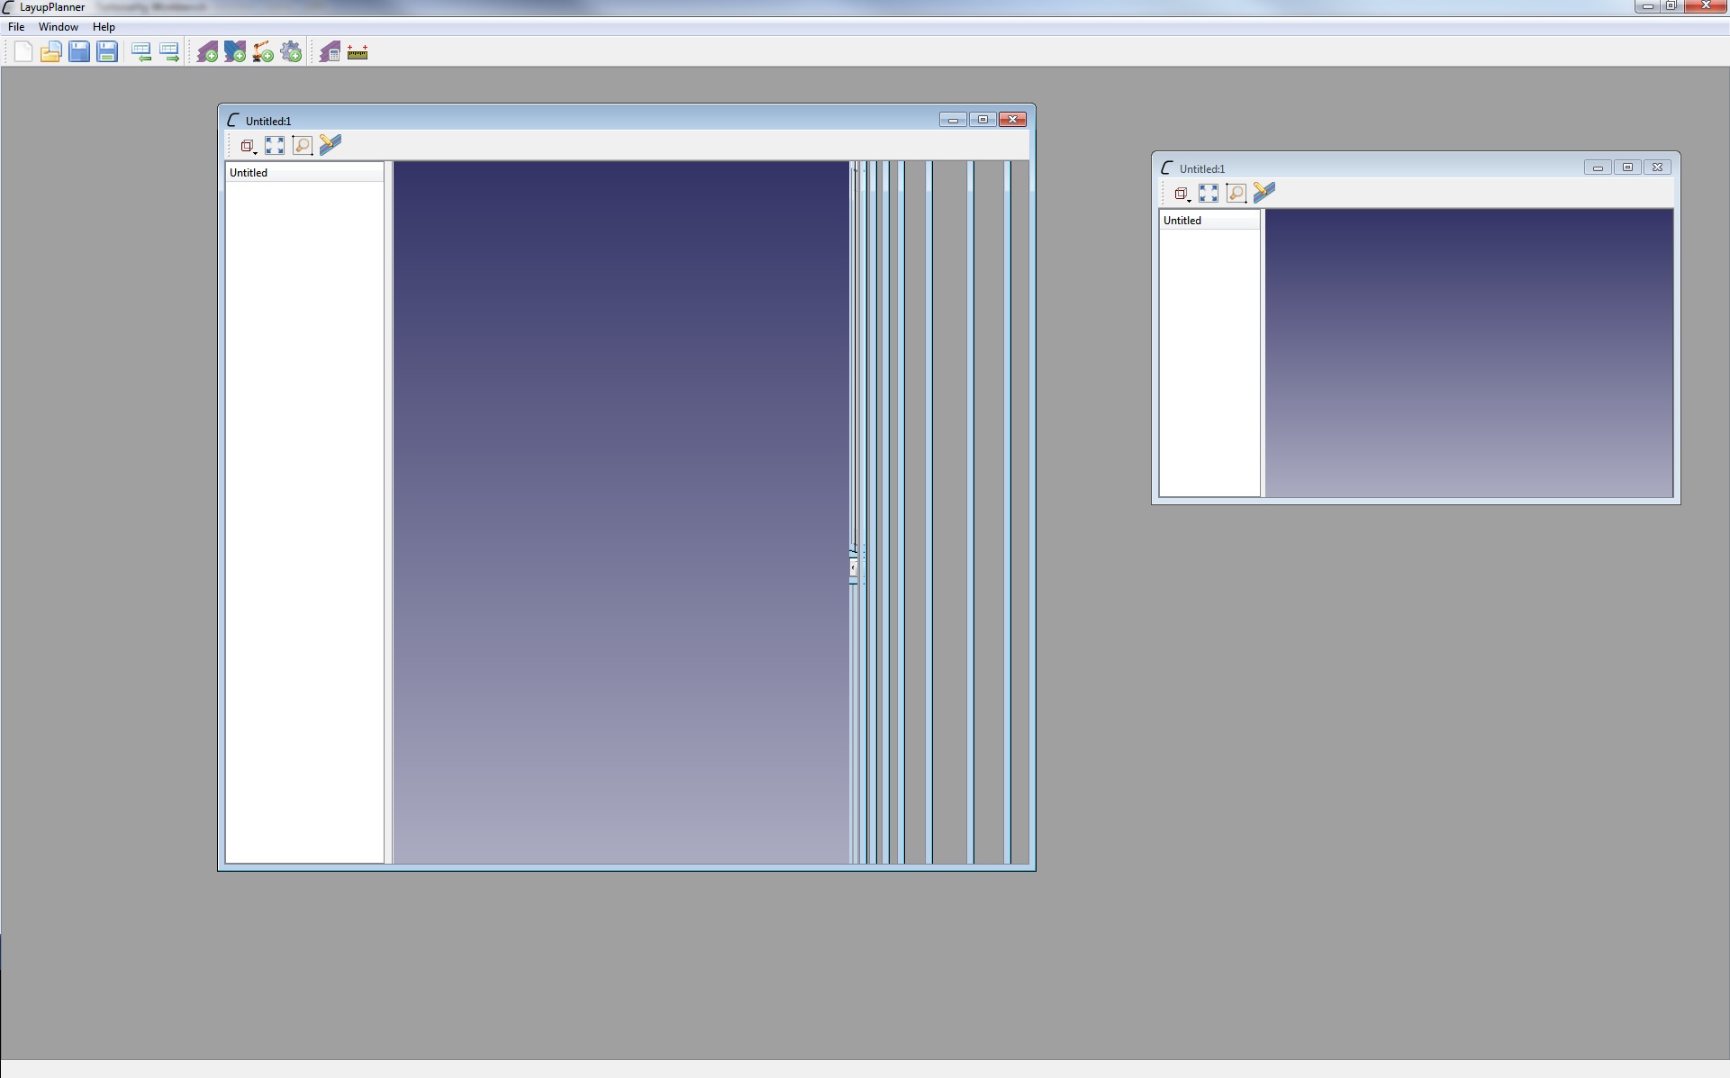Click the add robot icon

pos(263,52)
